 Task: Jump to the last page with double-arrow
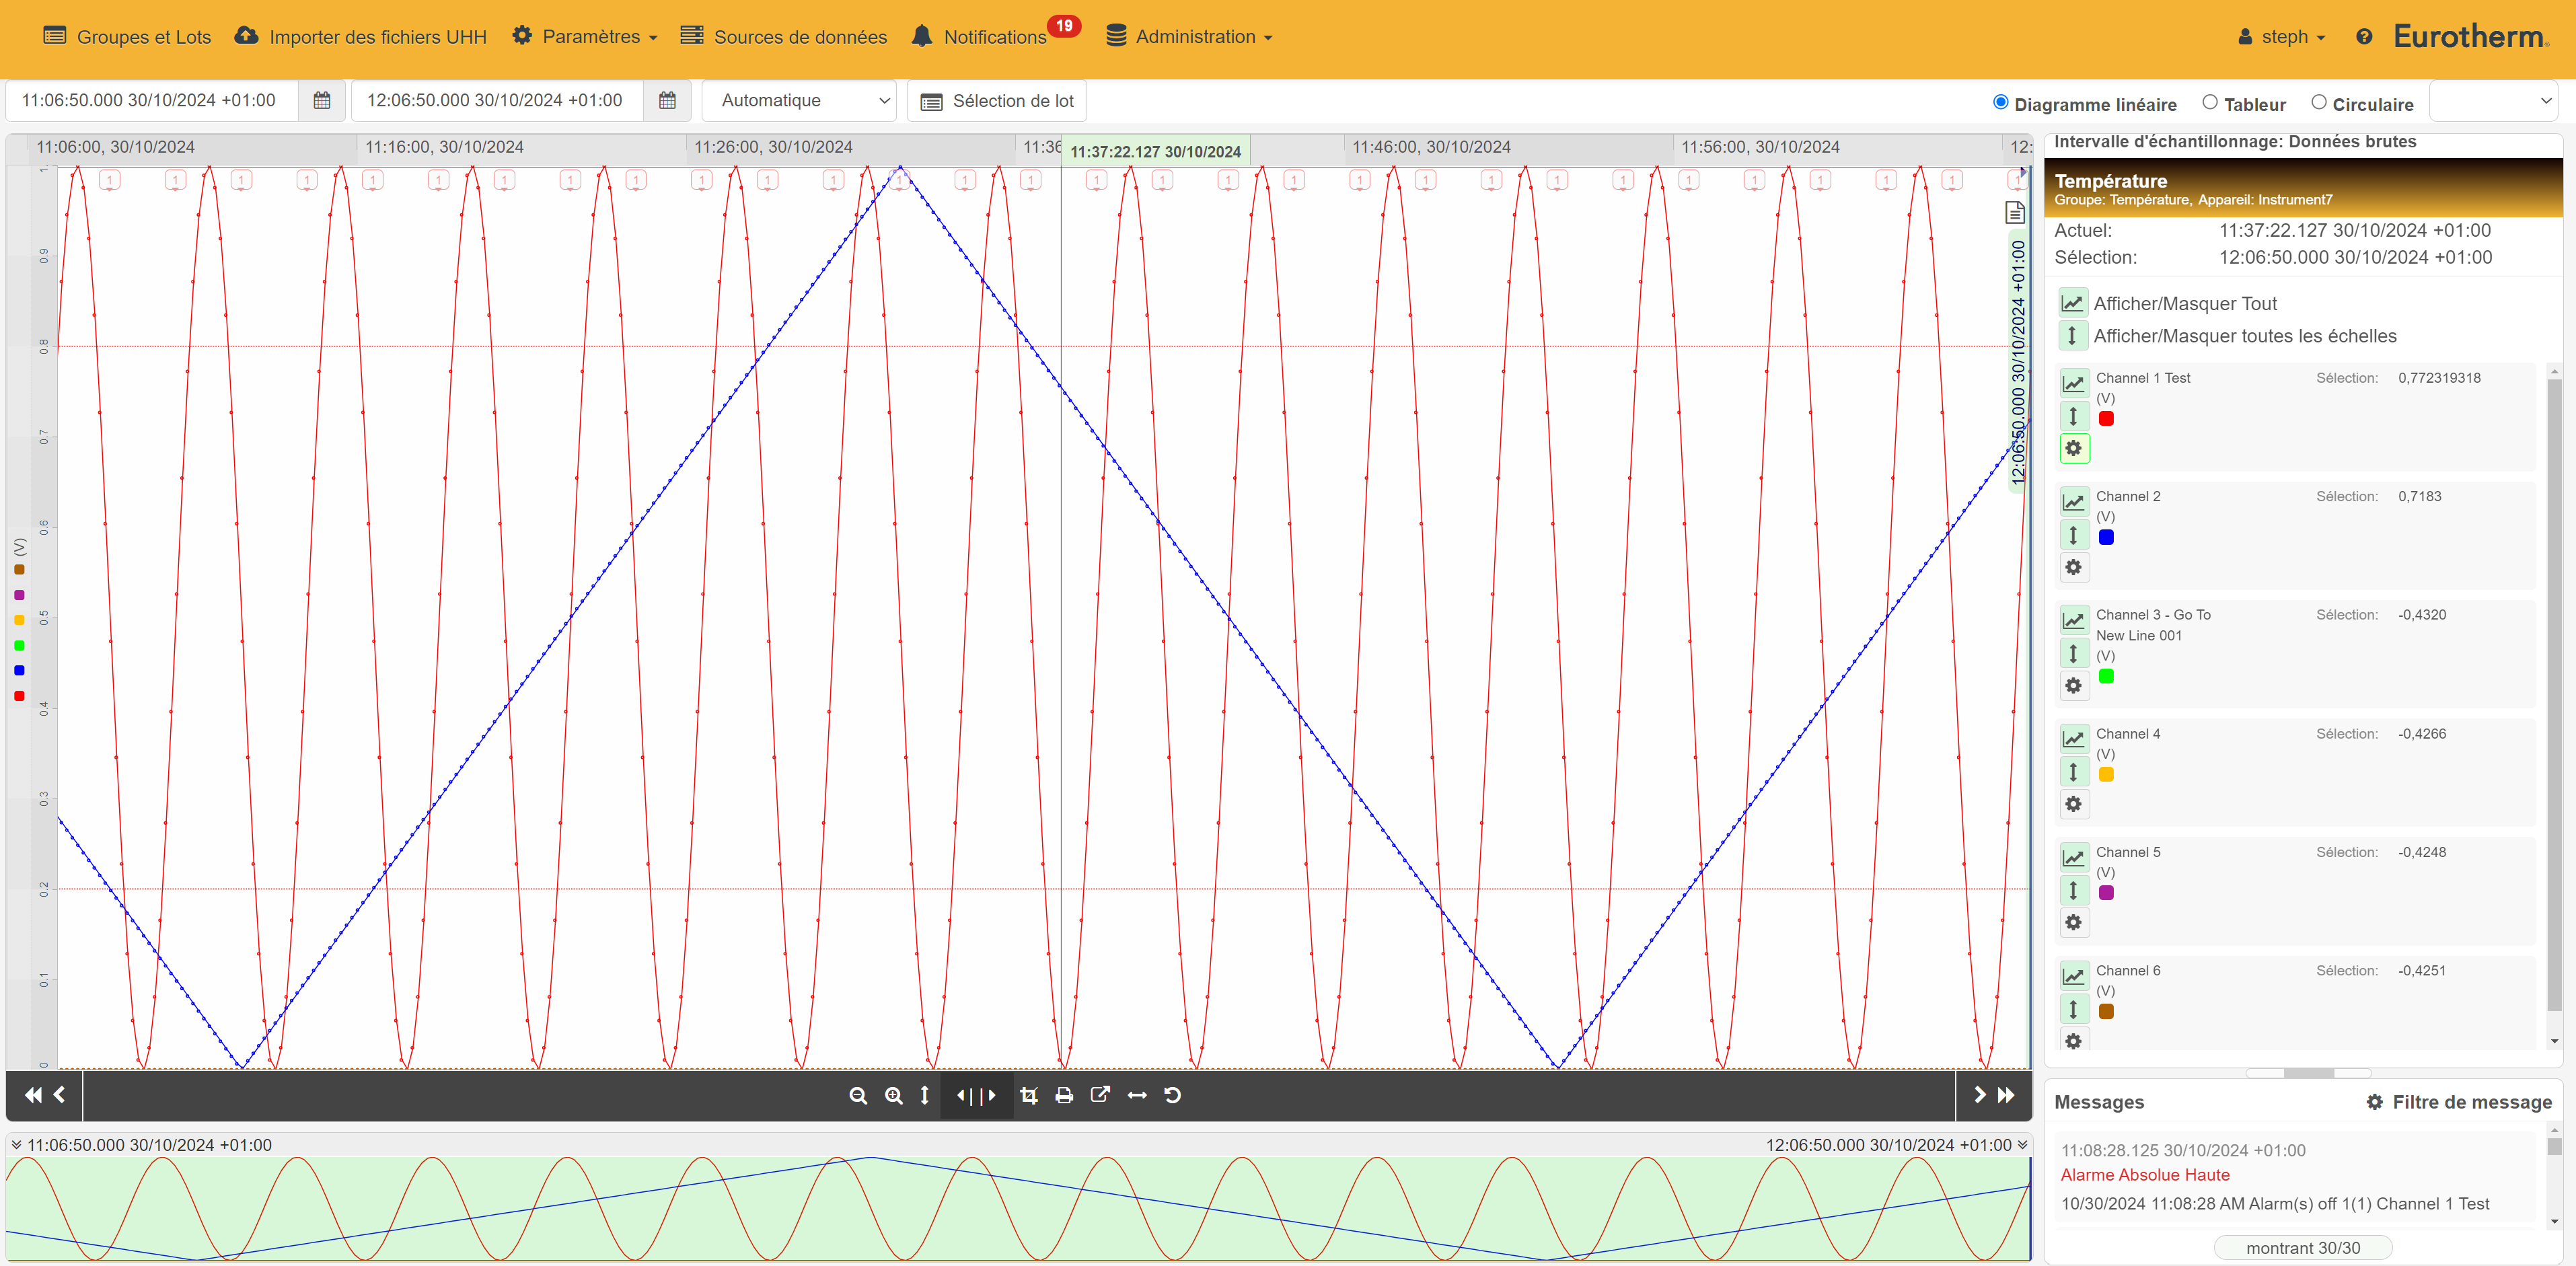tap(2006, 1095)
